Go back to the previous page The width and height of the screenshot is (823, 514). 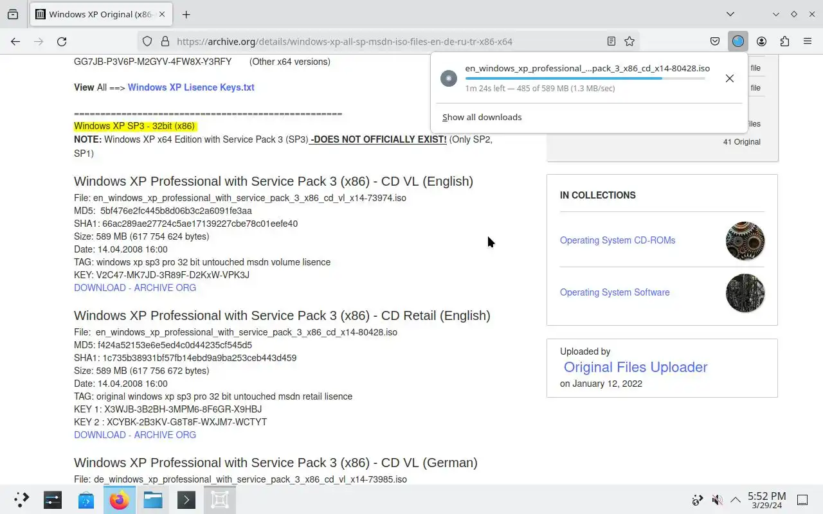[15, 41]
